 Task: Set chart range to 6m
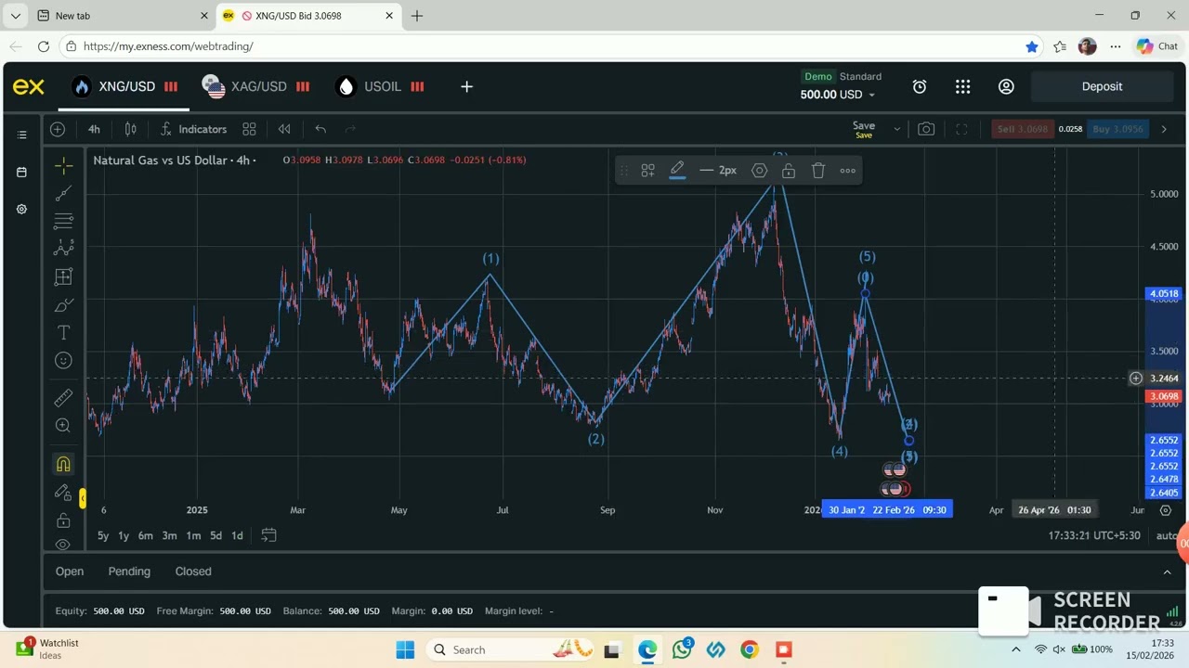[x=146, y=535]
